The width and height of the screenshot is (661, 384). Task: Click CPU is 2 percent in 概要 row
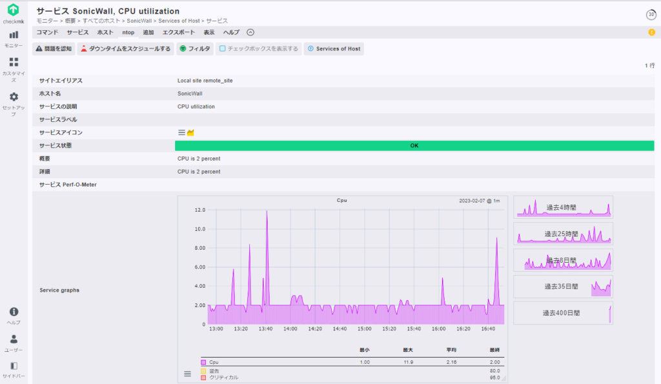pos(199,159)
